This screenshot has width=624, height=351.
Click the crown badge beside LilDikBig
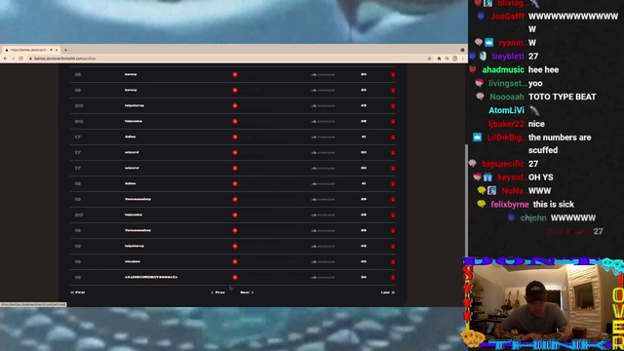point(477,137)
